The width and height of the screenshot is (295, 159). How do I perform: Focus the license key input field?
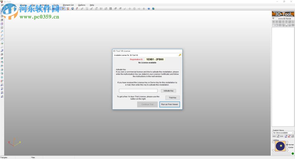coord(138,91)
